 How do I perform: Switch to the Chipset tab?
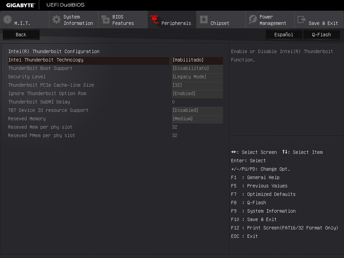click(220, 23)
